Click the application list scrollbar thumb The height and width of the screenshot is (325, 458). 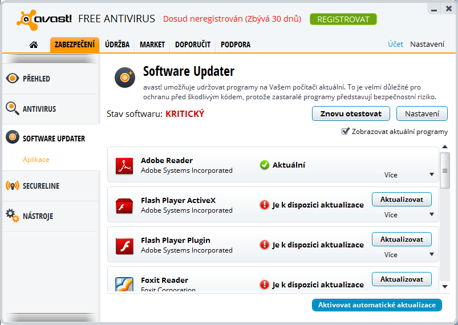tap(445, 170)
